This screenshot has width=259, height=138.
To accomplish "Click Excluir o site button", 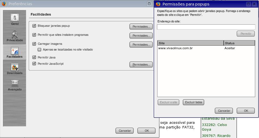I will pos(168,102).
